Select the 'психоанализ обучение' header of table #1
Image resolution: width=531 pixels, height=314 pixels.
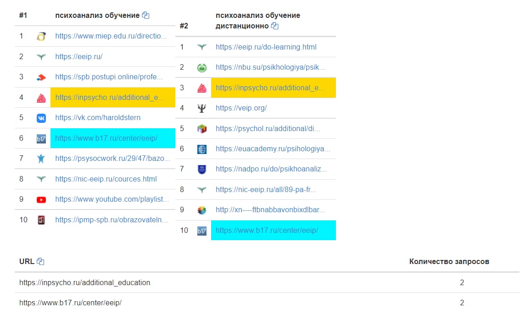(97, 15)
